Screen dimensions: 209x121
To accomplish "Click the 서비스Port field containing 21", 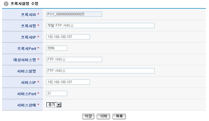I will click(x=57, y=93).
